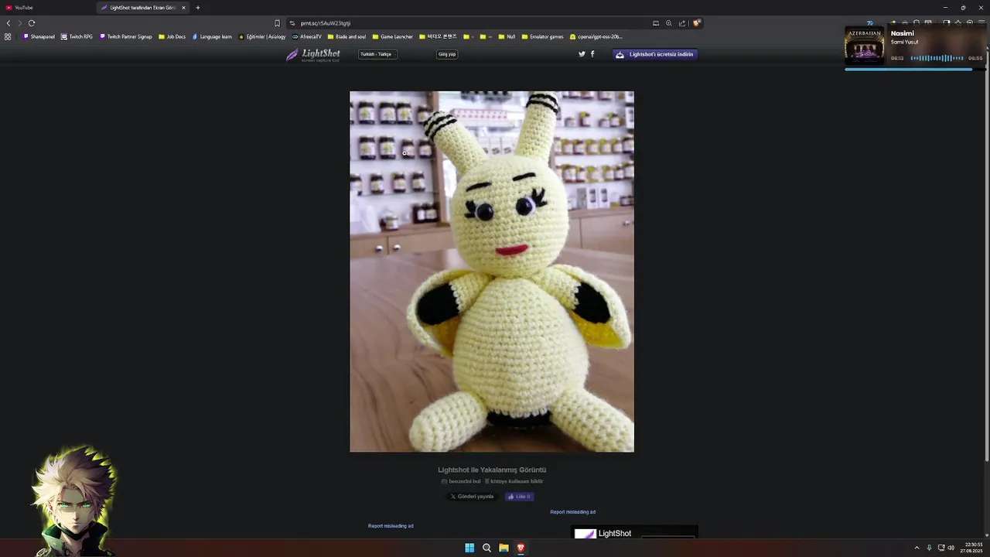Click the crocheted doll screenshot image

[x=492, y=272]
